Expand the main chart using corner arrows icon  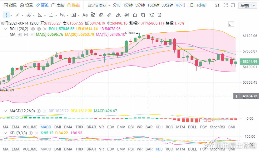(231, 24)
